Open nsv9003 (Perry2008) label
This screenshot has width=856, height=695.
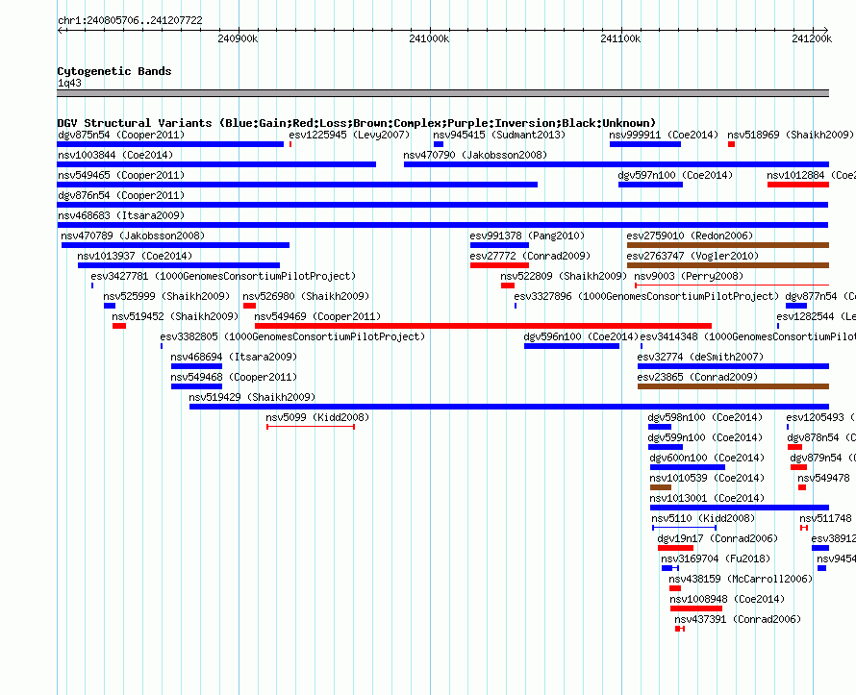689,276
